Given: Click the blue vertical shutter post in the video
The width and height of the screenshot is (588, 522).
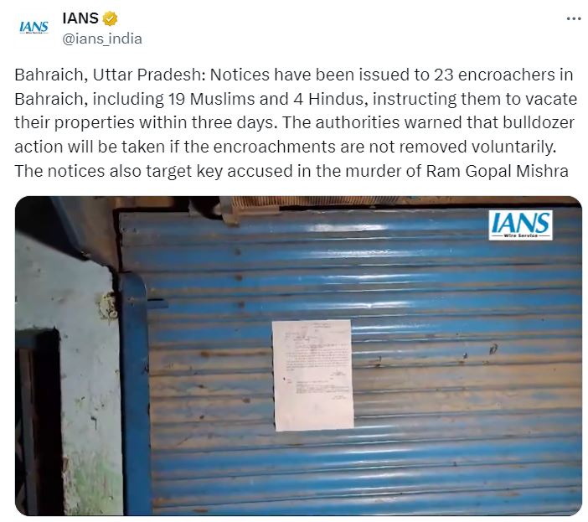Looking at the screenshot, I should pyautogui.click(x=136, y=394).
